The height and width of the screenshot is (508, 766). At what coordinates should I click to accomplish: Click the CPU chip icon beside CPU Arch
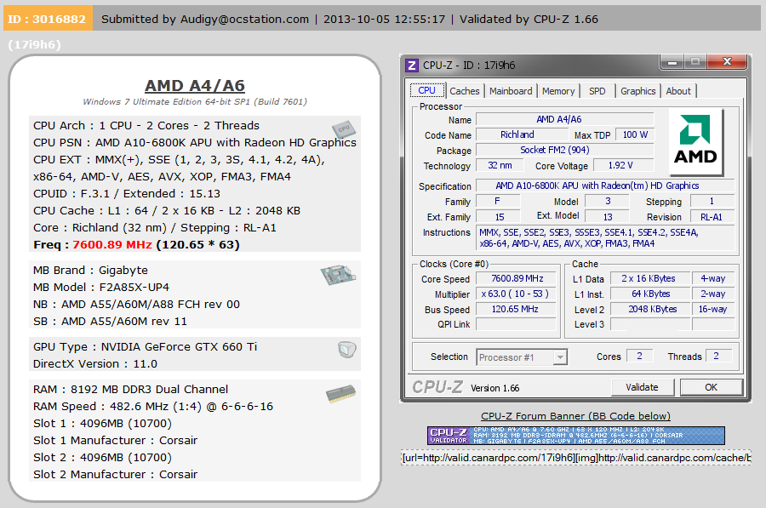coord(344,129)
